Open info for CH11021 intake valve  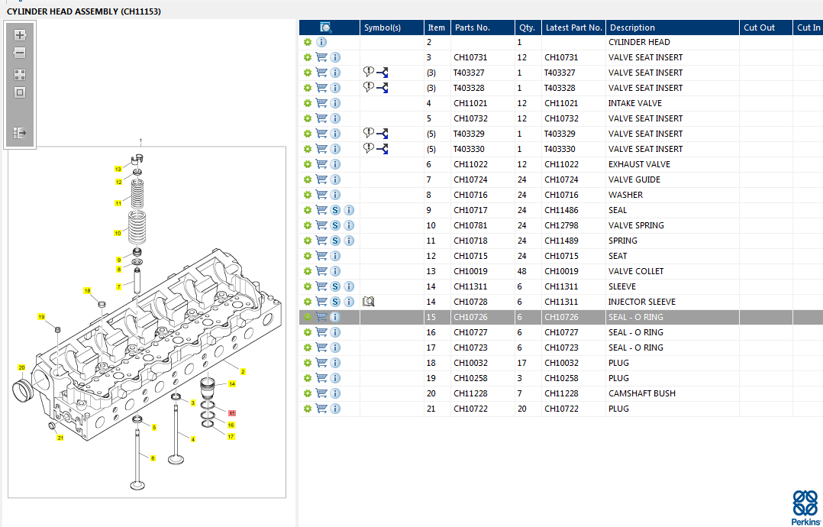[335, 103]
